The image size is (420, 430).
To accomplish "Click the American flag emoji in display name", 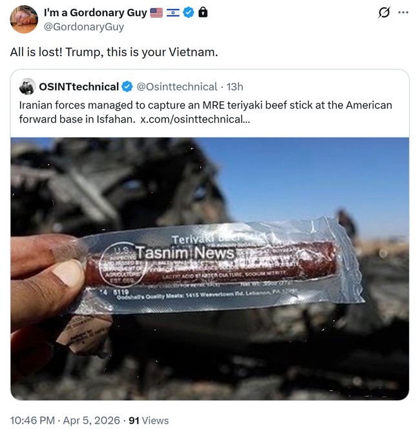I will (x=156, y=13).
